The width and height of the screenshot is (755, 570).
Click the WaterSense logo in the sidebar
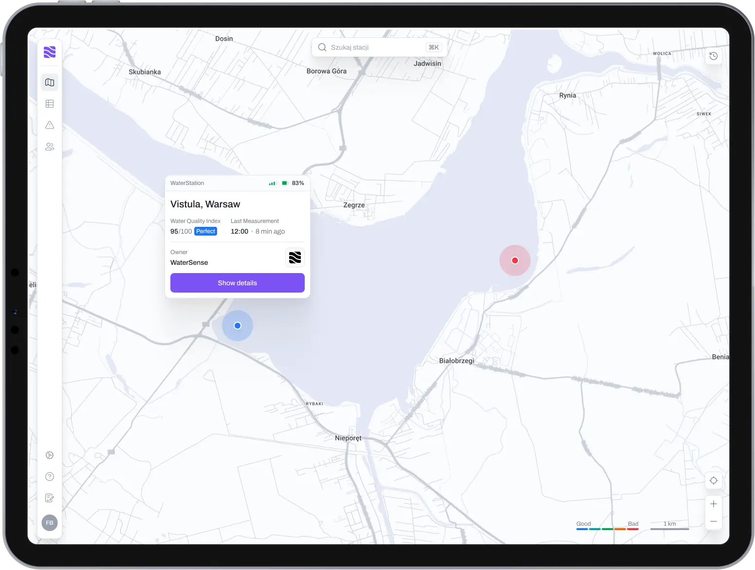pyautogui.click(x=50, y=52)
